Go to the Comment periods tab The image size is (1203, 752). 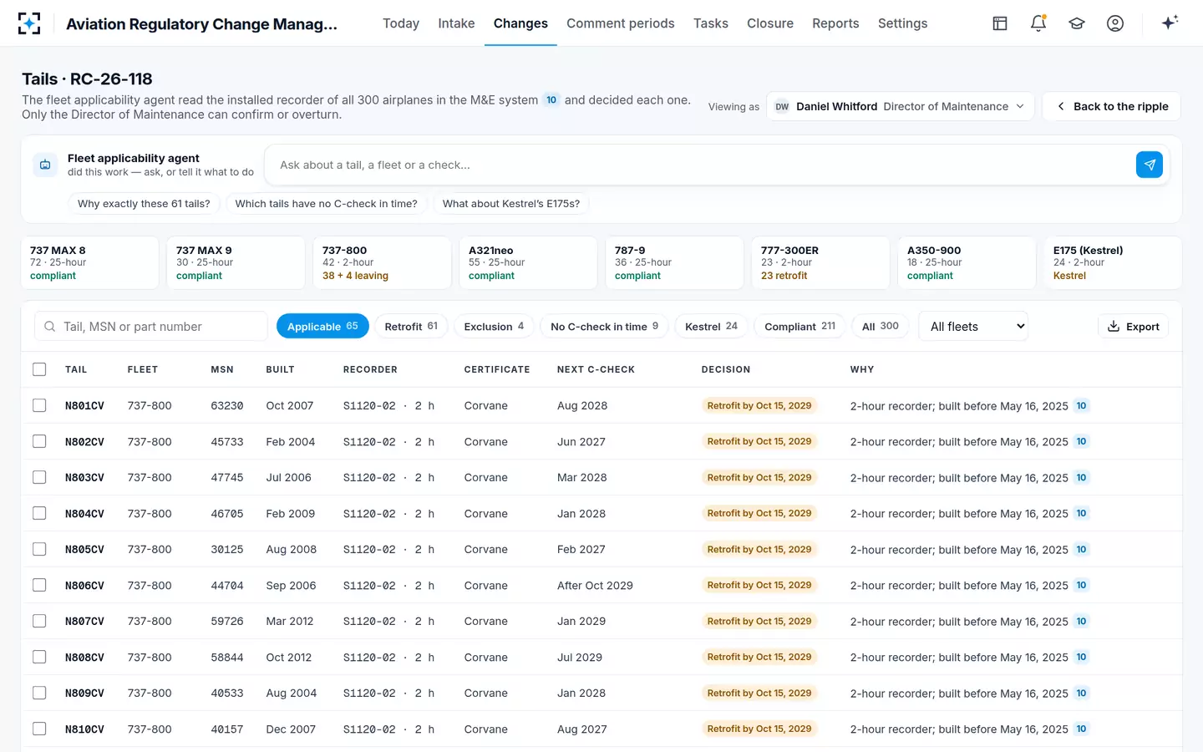pyautogui.click(x=621, y=23)
